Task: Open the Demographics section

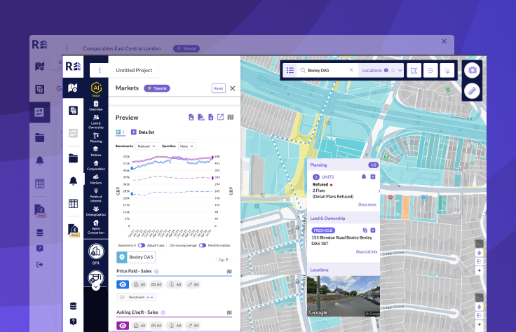Action: (x=96, y=211)
